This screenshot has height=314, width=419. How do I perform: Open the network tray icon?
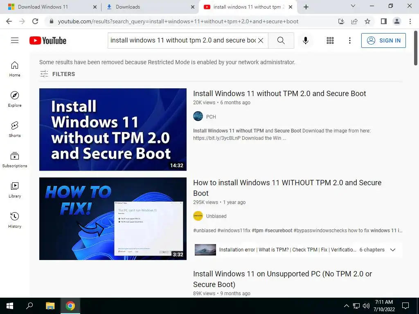[356, 306]
